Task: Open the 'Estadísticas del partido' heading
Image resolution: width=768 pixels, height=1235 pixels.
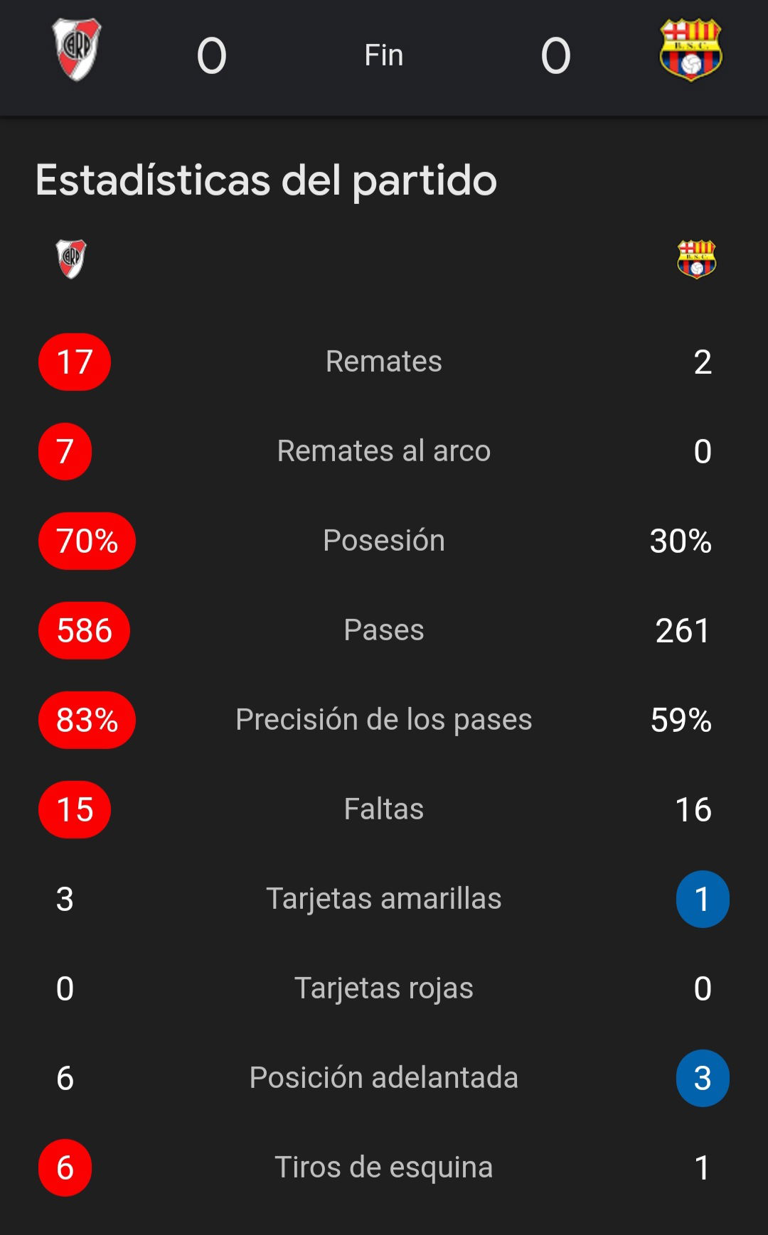Action: (266, 180)
